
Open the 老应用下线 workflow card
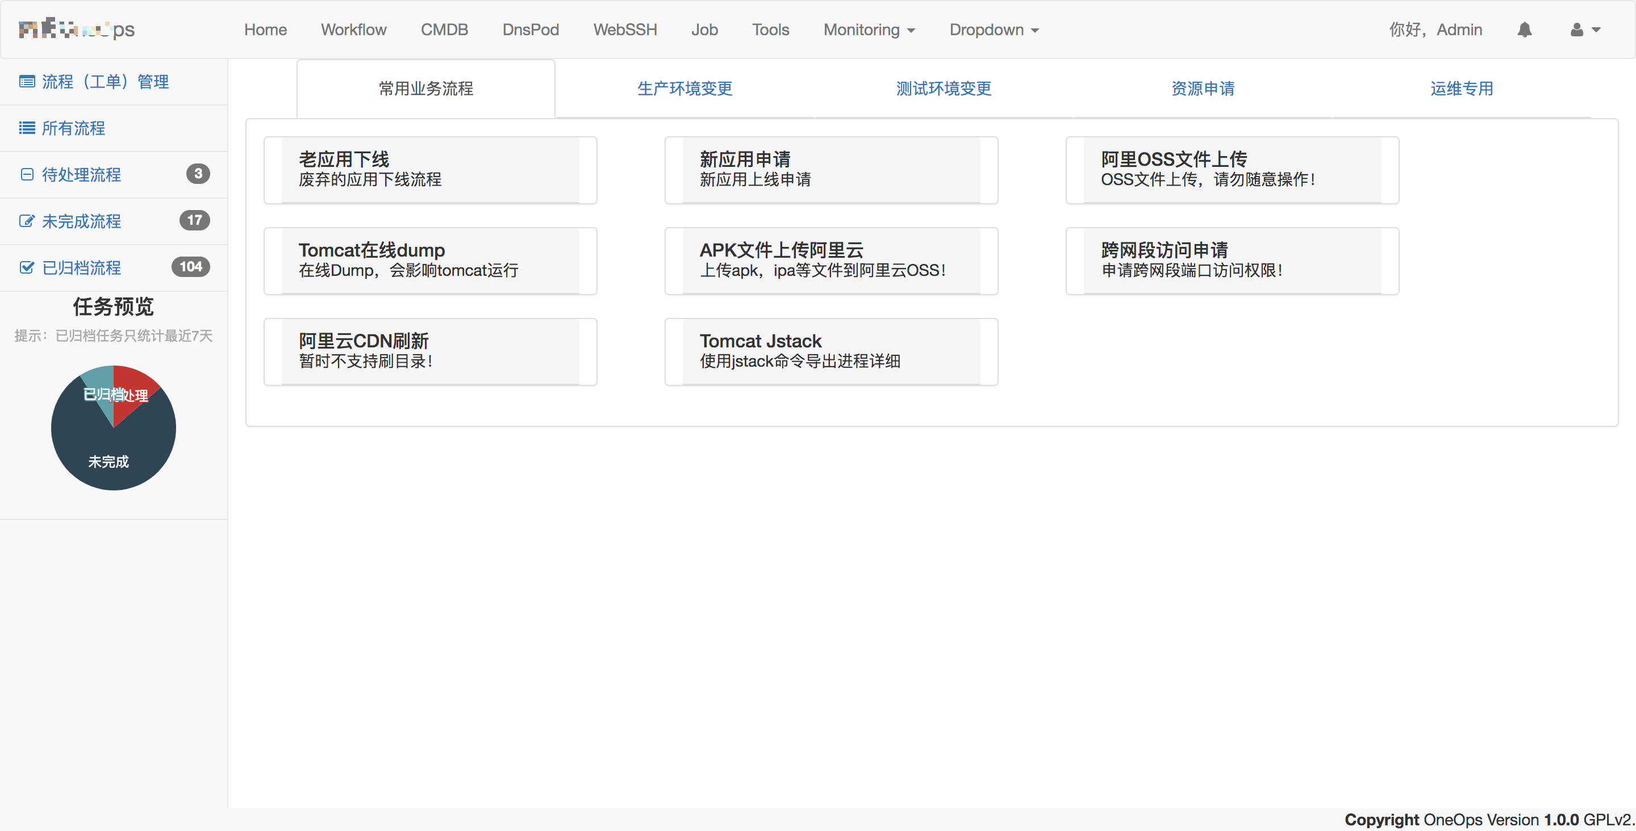click(x=430, y=170)
